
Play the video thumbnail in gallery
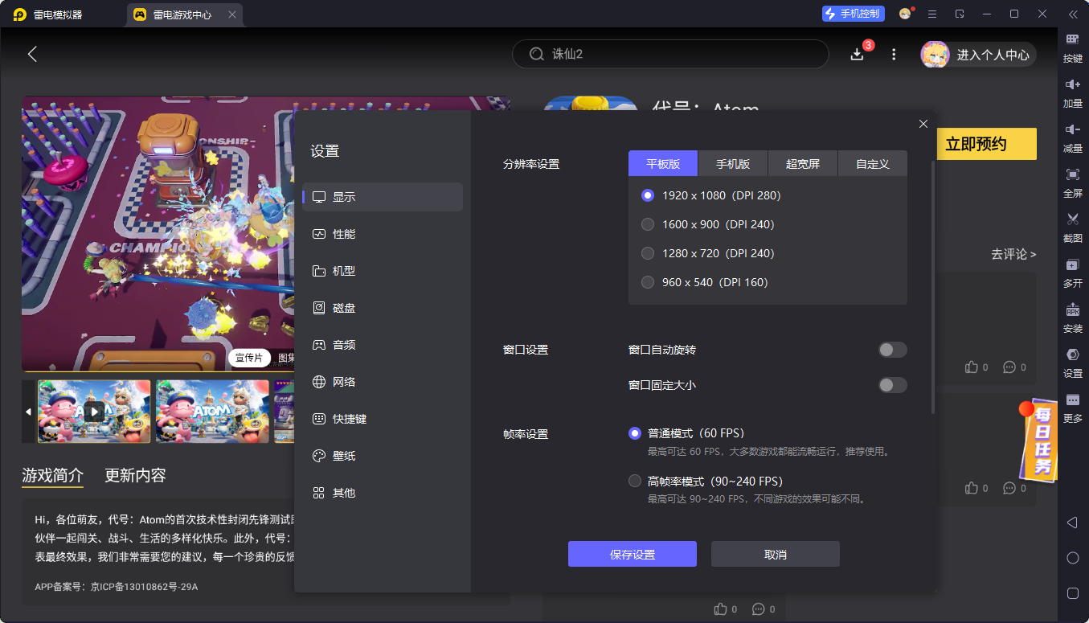[x=94, y=412]
